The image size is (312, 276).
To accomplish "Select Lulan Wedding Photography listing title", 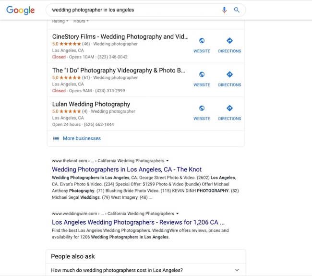I will click(x=91, y=104).
